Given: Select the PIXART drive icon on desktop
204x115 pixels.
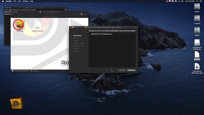Looking at the screenshot, I should (x=197, y=19).
